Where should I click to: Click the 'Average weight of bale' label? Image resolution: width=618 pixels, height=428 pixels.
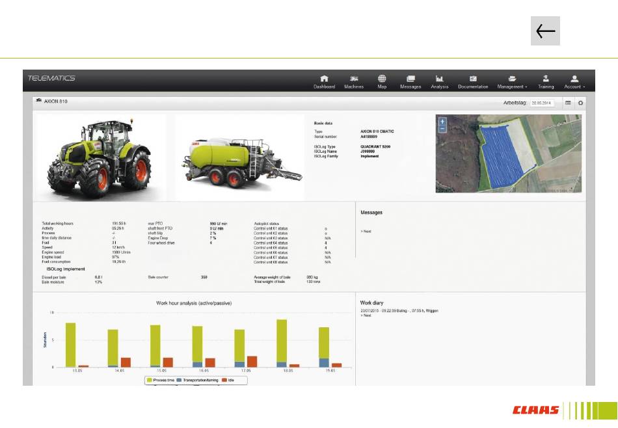(x=272, y=277)
